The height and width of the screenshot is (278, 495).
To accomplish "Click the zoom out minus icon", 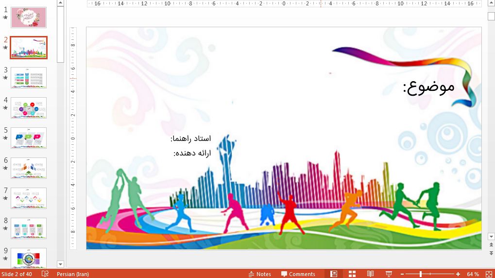I will pyautogui.click(x=402, y=274).
